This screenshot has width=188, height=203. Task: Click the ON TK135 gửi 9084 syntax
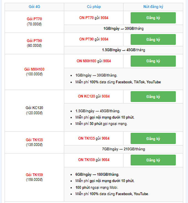pos(94,138)
